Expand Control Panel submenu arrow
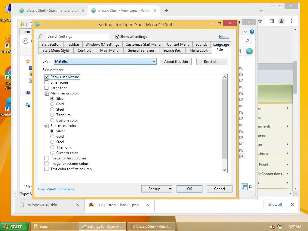The width and height of the screenshot is (308, 231). (x=287, y=165)
